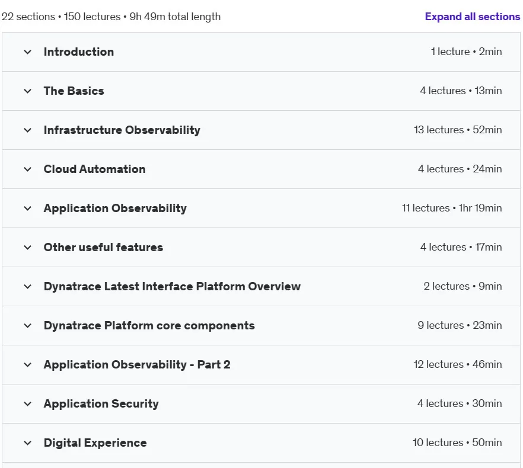Expand Dynatrace Latest Interface Platform Overview chevron
523x468 pixels.
[x=28, y=286]
